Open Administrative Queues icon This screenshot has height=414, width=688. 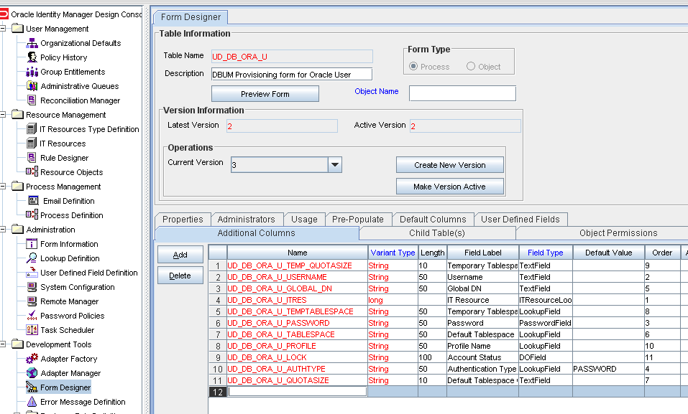point(32,86)
